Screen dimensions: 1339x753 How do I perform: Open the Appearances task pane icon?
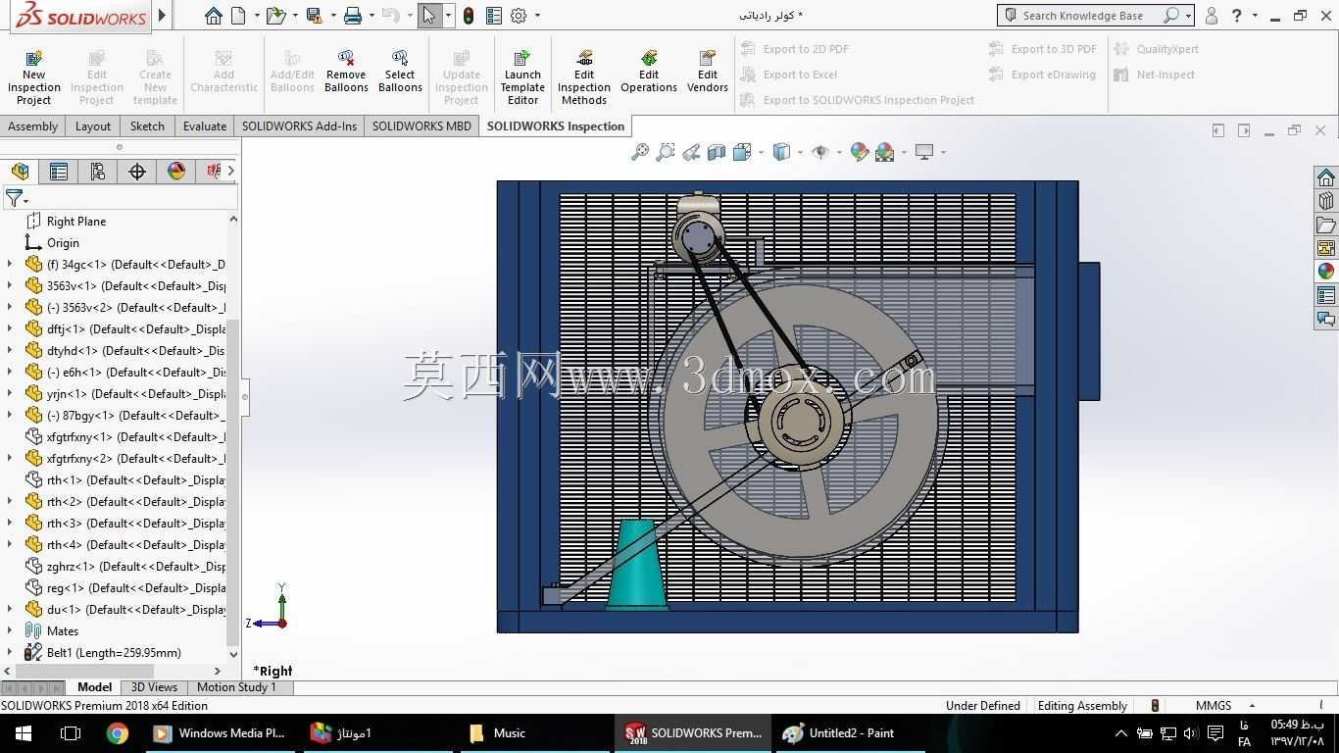[x=1326, y=272]
